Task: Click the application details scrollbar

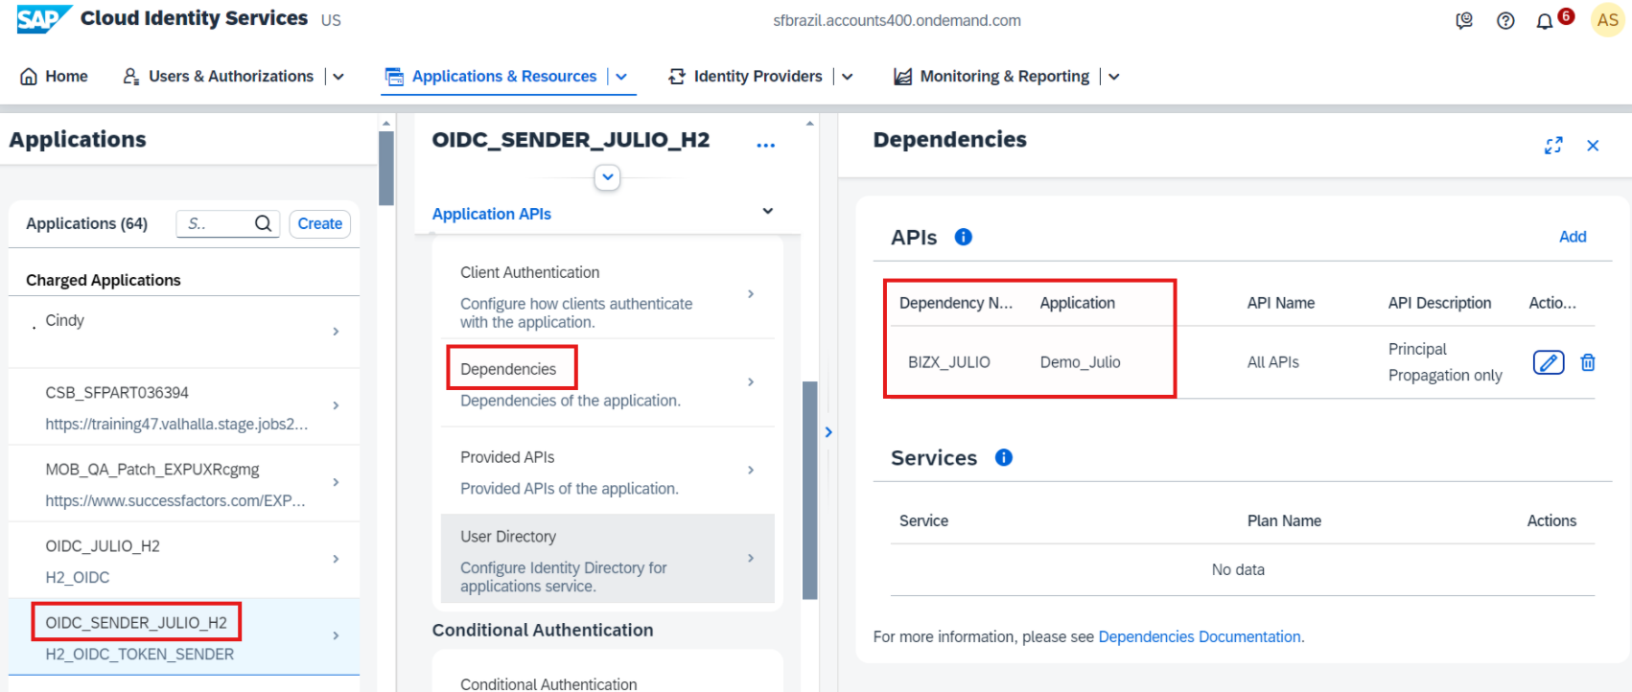Action: pos(810,490)
